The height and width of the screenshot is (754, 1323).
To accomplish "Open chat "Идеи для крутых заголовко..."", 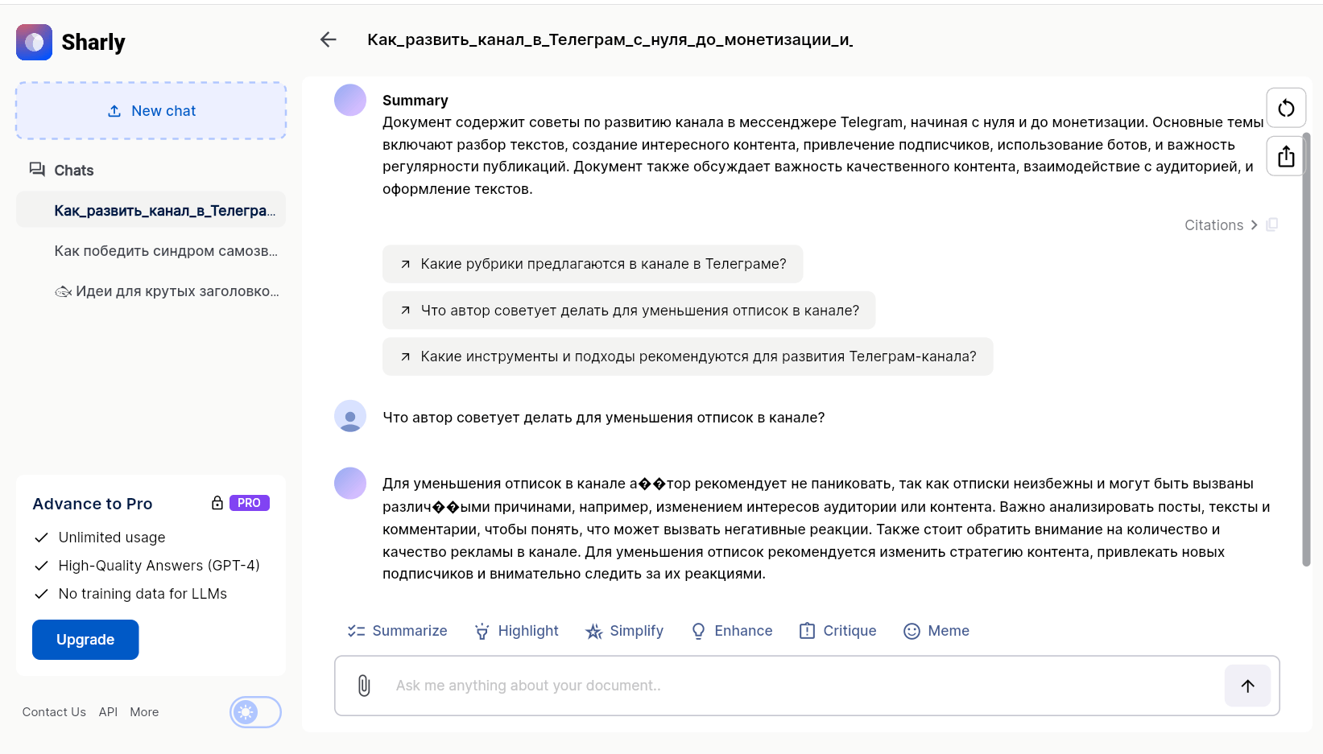I will click(x=167, y=291).
